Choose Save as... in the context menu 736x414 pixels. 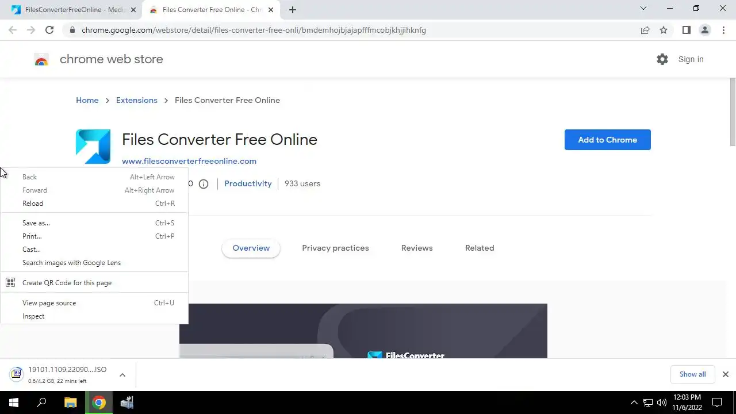coord(94,223)
